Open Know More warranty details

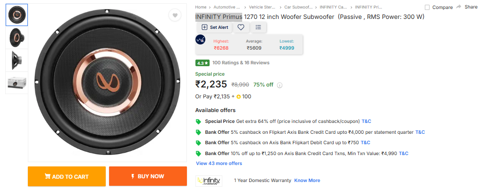[x=307, y=181]
